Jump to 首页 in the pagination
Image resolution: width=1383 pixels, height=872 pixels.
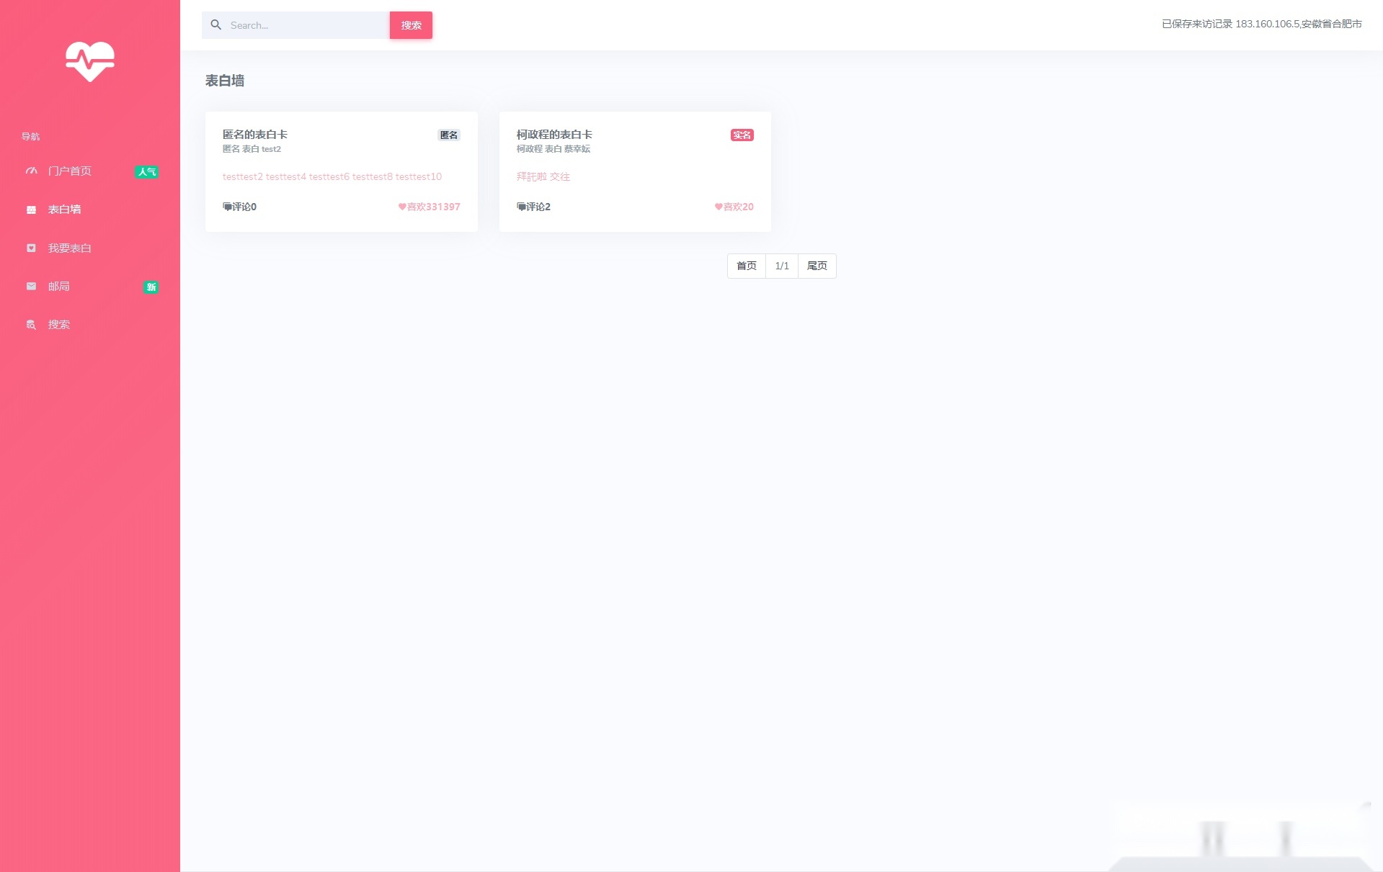coord(746,266)
